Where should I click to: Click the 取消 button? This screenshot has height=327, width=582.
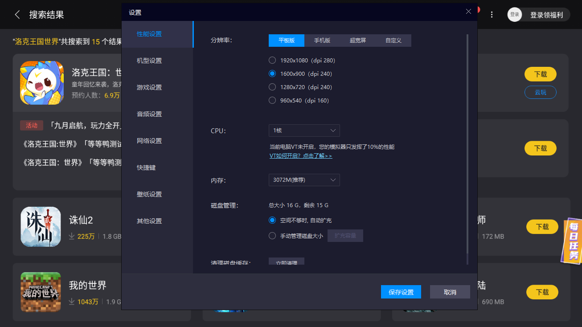450,292
